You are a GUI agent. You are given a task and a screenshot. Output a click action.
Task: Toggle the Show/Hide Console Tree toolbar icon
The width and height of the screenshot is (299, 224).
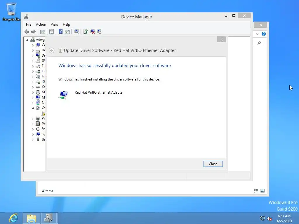(x=43, y=32)
